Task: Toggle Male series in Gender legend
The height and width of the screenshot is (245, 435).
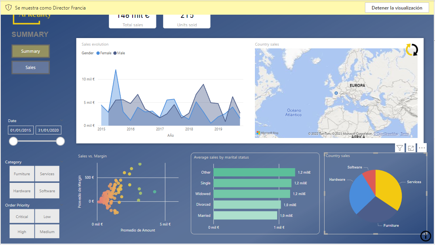Action: (x=119, y=53)
